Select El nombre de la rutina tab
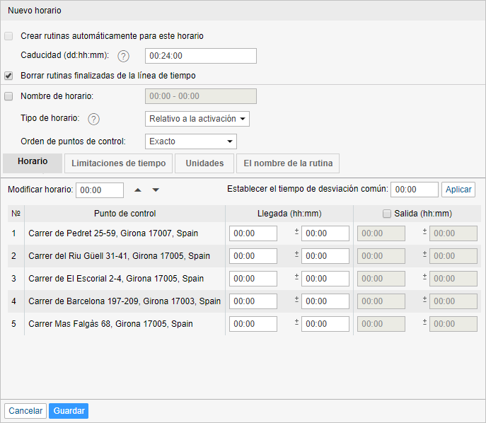Viewport: 486px width, 423px height. click(287, 163)
